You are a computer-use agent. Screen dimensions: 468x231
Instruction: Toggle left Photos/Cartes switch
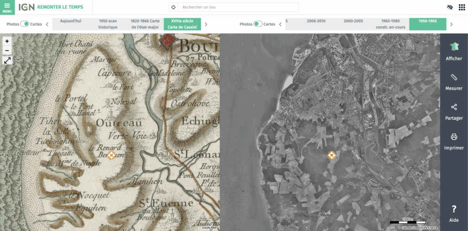coord(25,24)
